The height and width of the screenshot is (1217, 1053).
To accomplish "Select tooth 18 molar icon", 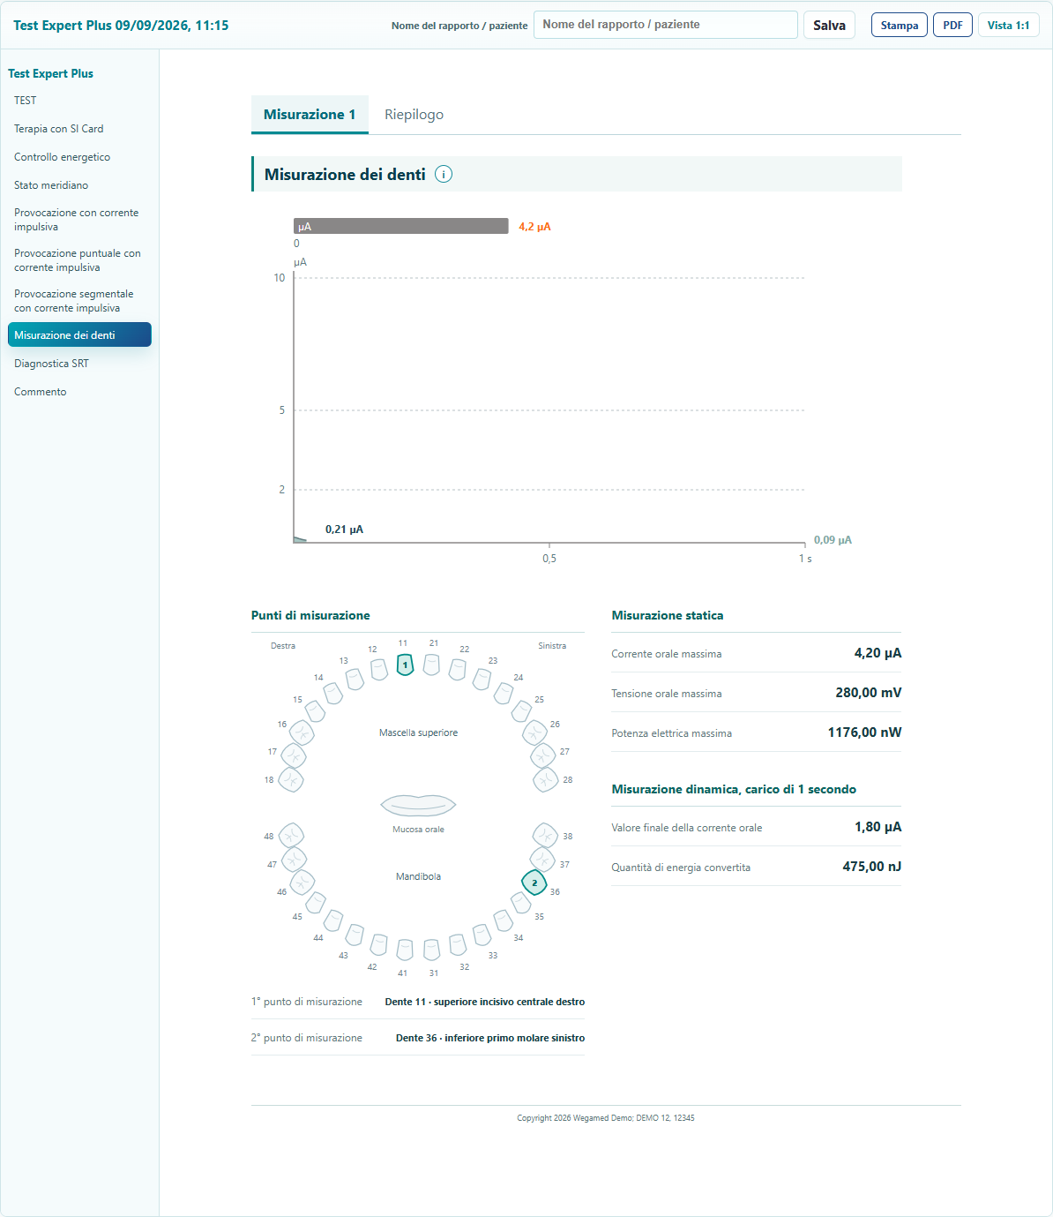I will [291, 779].
